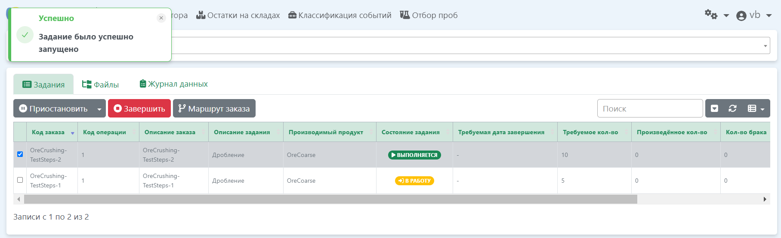Switch to the Журнал данных tab
The image size is (781, 238).
(173, 84)
